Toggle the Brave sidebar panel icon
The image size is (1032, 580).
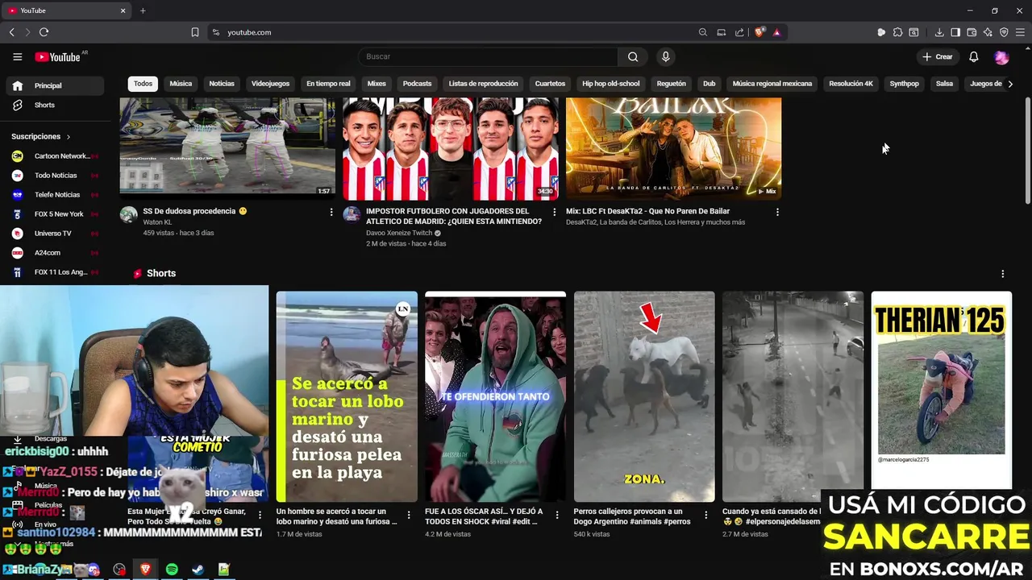pos(955,32)
